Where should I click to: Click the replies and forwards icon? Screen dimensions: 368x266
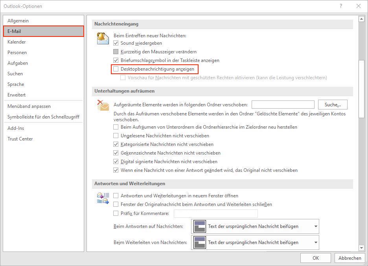tap(103, 198)
